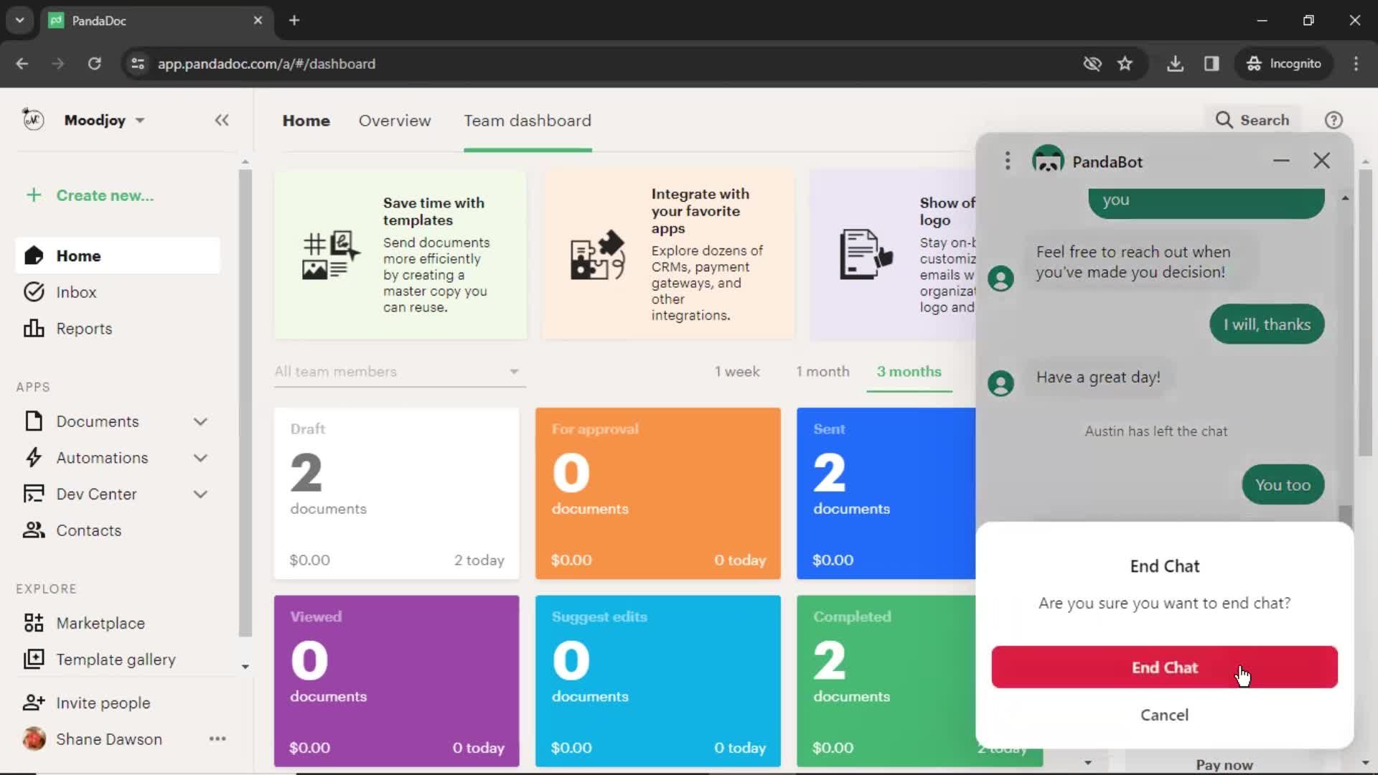
Task: Switch to the Team dashboard tab
Action: tap(528, 121)
